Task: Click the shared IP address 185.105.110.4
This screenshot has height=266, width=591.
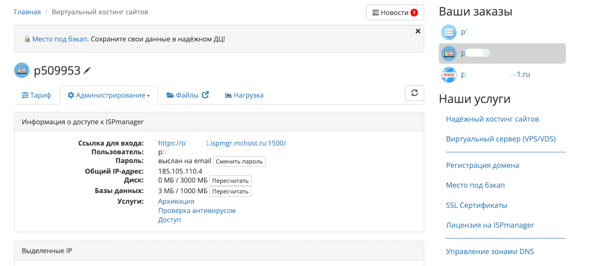Action: (180, 171)
